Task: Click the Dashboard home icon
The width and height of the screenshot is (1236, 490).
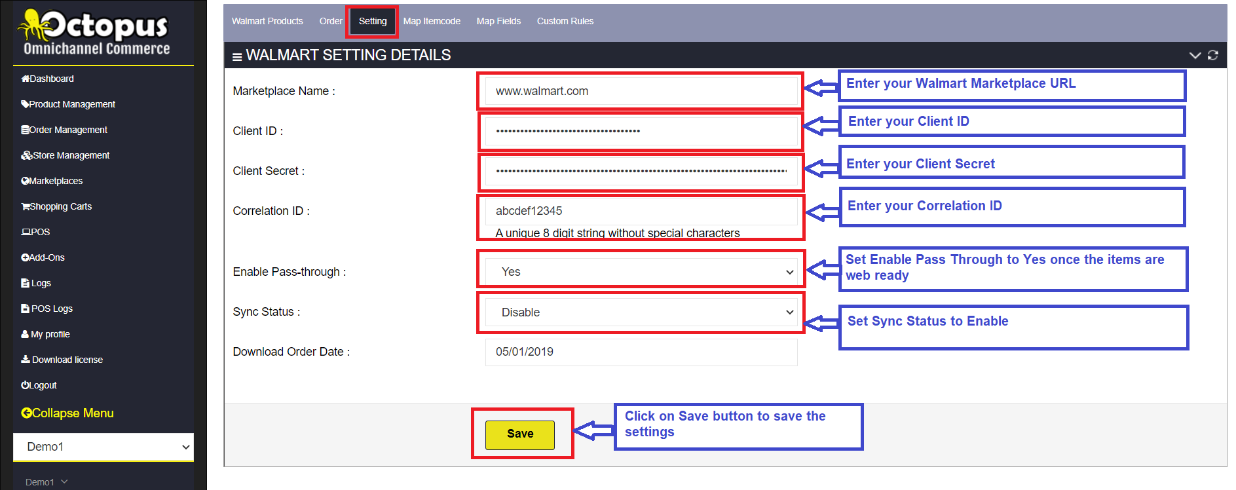Action: tap(25, 79)
